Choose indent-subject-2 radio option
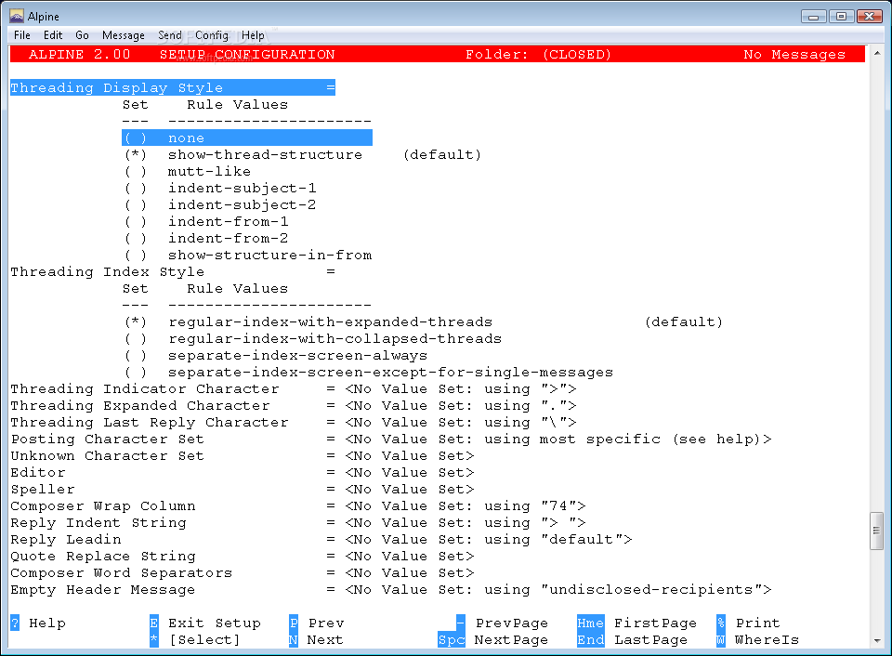Screen dimensions: 892x656 pos(136,204)
